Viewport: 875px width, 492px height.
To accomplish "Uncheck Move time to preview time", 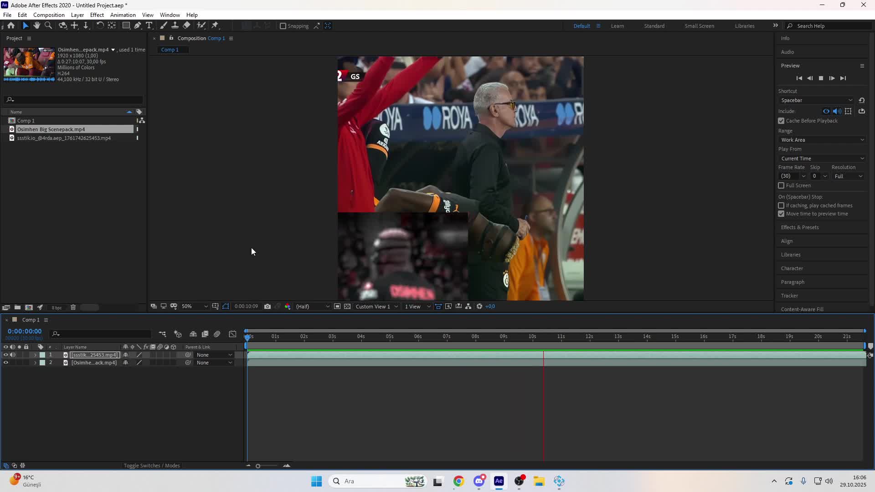I will click(781, 214).
